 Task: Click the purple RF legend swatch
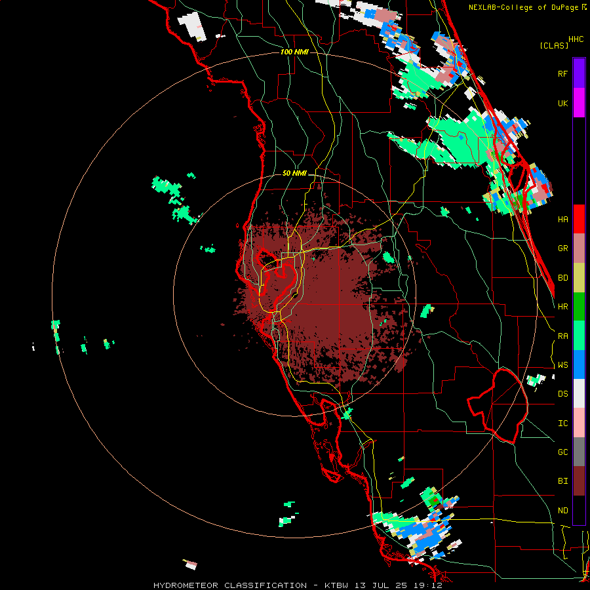[x=579, y=73]
